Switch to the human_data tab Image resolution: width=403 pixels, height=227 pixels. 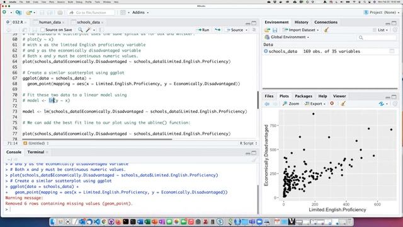[50, 22]
